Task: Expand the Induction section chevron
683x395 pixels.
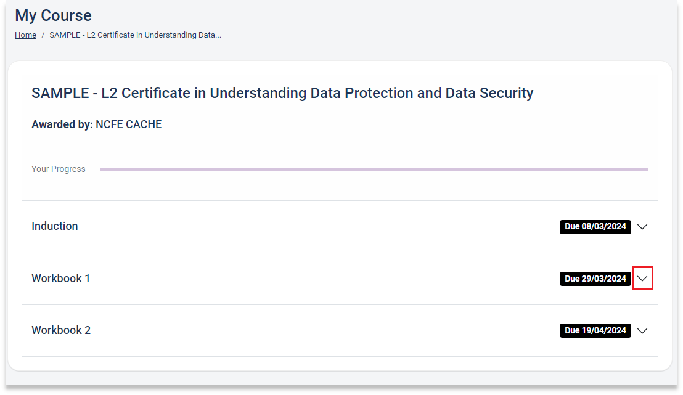Action: coord(642,226)
